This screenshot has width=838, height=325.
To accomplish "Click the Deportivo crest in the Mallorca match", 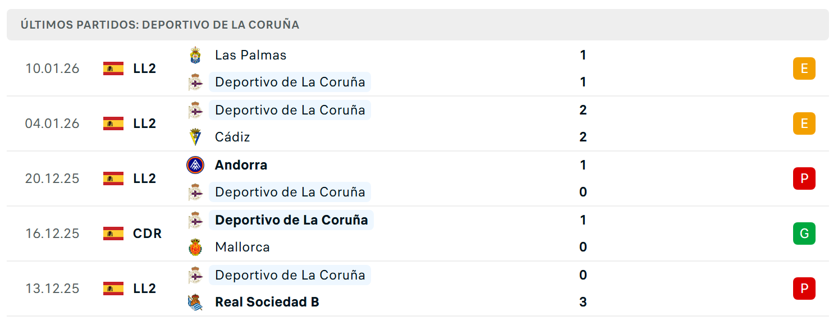I will pos(195,220).
